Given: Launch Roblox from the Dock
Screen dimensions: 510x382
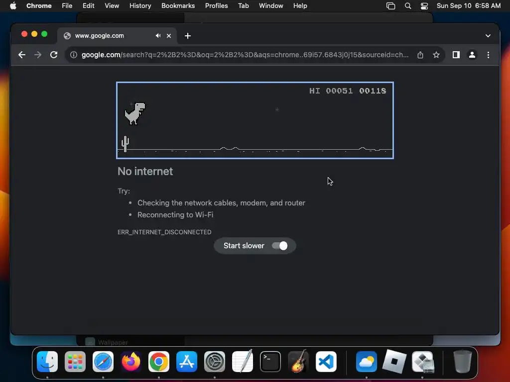Looking at the screenshot, I should pos(394,362).
